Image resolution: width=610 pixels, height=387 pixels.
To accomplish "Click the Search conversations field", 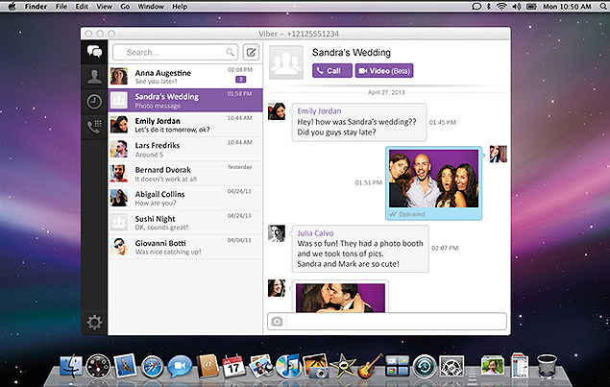I will tap(176, 52).
